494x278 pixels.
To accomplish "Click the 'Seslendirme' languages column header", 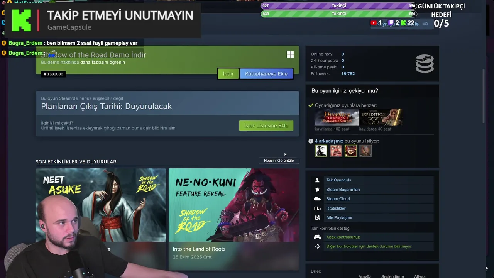I will 392,276.
